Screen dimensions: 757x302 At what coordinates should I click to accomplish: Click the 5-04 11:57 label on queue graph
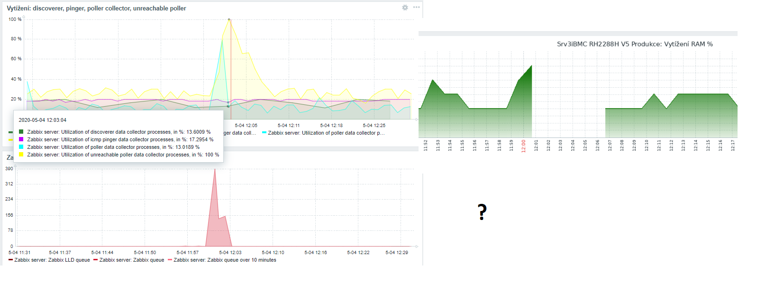point(188,253)
